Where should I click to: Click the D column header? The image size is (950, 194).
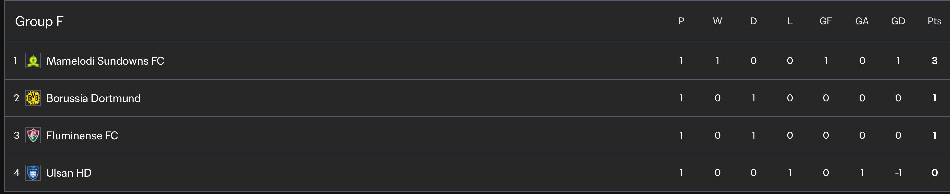753,21
